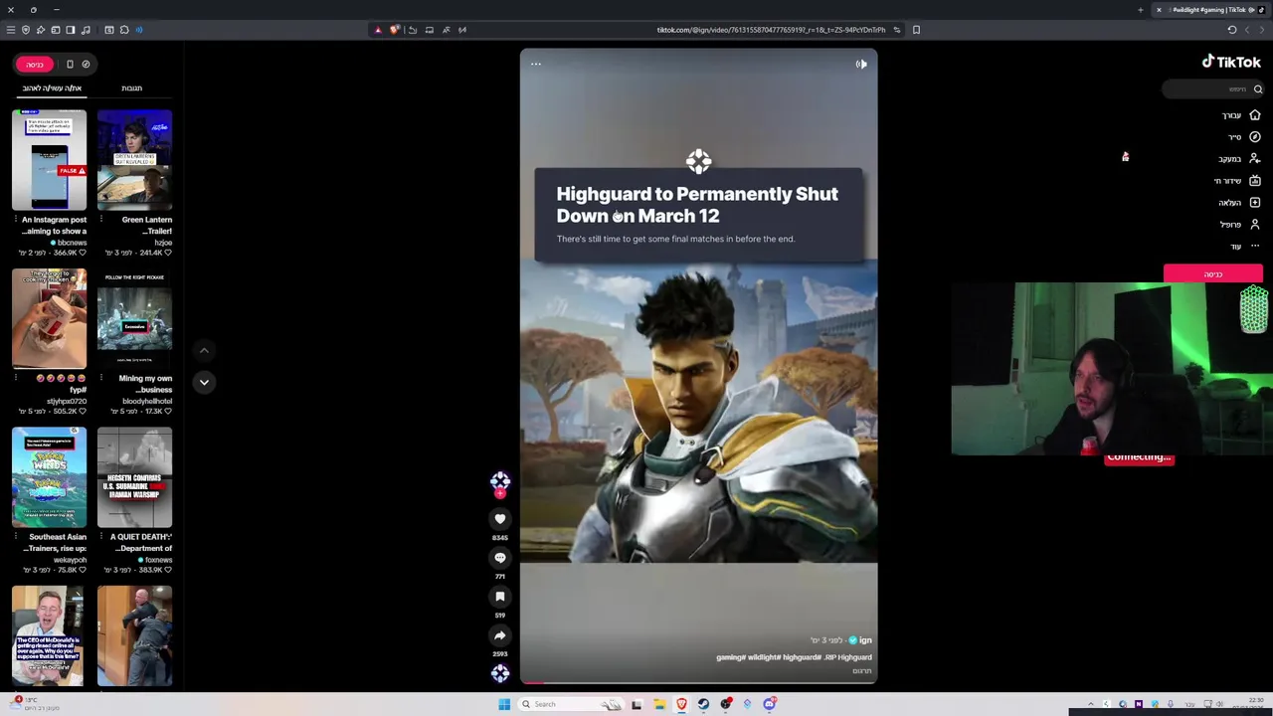This screenshot has width=1273, height=716.
Task: Close the TikTok browser tab
Action: (x=1159, y=10)
